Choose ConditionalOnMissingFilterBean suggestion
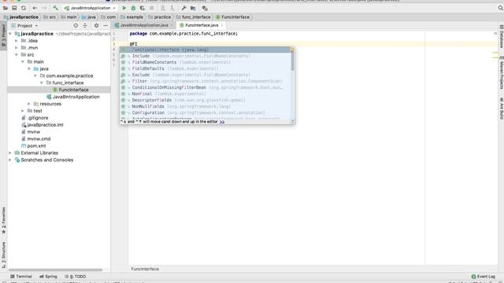Screen dimensions: 504x283 [205, 87]
